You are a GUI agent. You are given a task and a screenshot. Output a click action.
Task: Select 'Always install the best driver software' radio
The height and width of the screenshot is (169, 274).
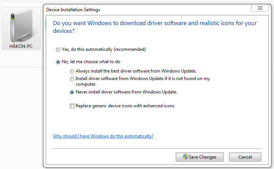click(x=72, y=71)
